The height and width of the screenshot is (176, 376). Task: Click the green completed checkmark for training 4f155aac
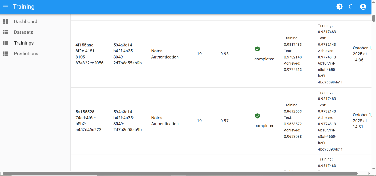[x=257, y=49]
